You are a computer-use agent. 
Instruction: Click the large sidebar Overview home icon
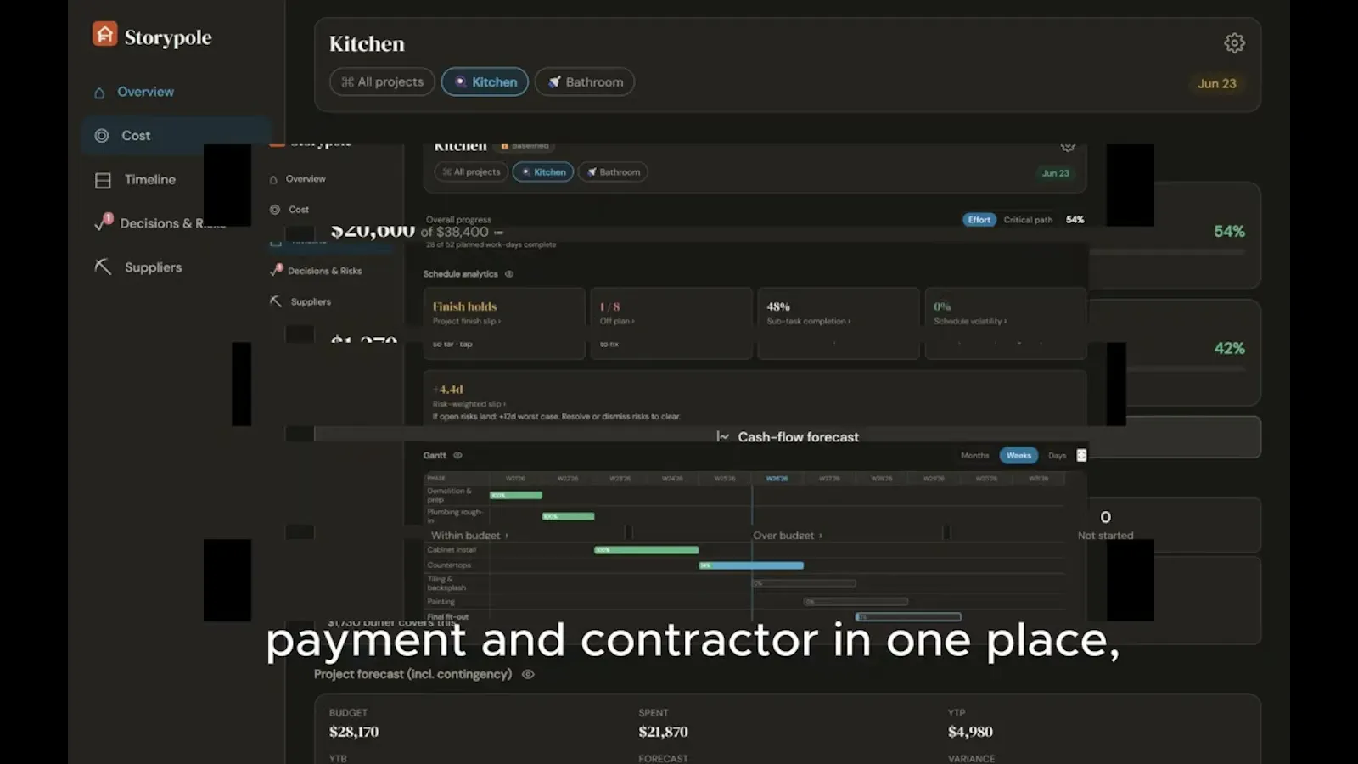tap(99, 93)
